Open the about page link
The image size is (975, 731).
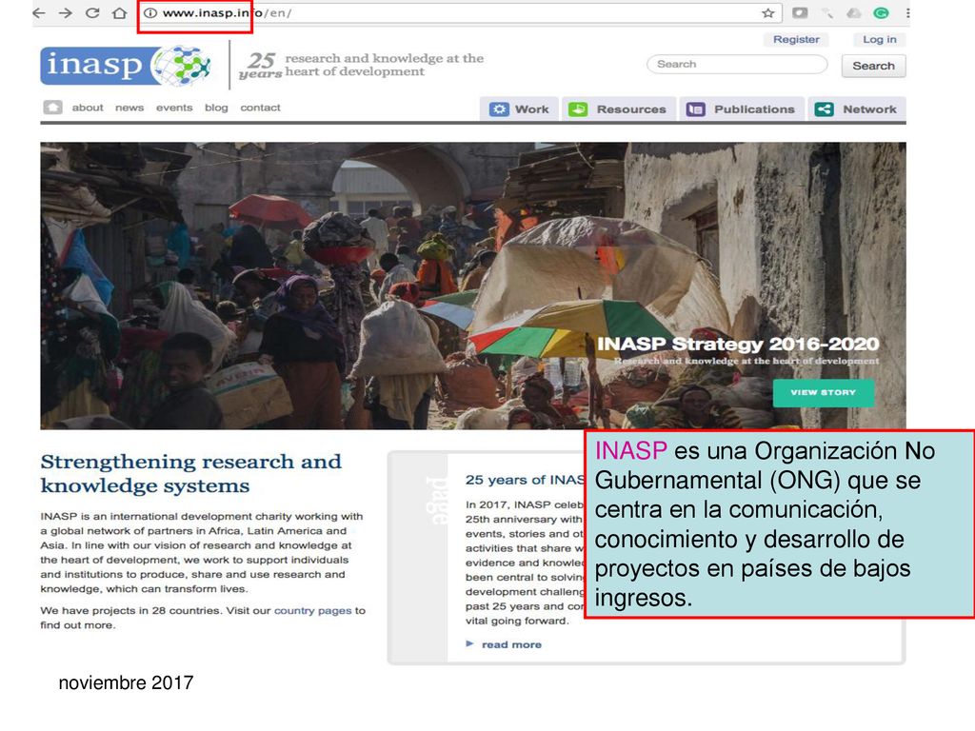pyautogui.click(x=88, y=108)
